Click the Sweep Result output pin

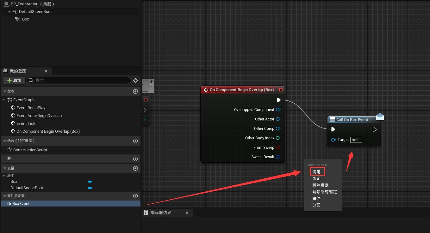tap(278, 157)
